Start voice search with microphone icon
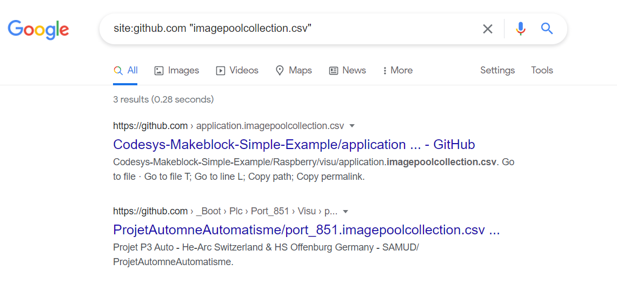This screenshot has height=284, width=617. point(520,29)
